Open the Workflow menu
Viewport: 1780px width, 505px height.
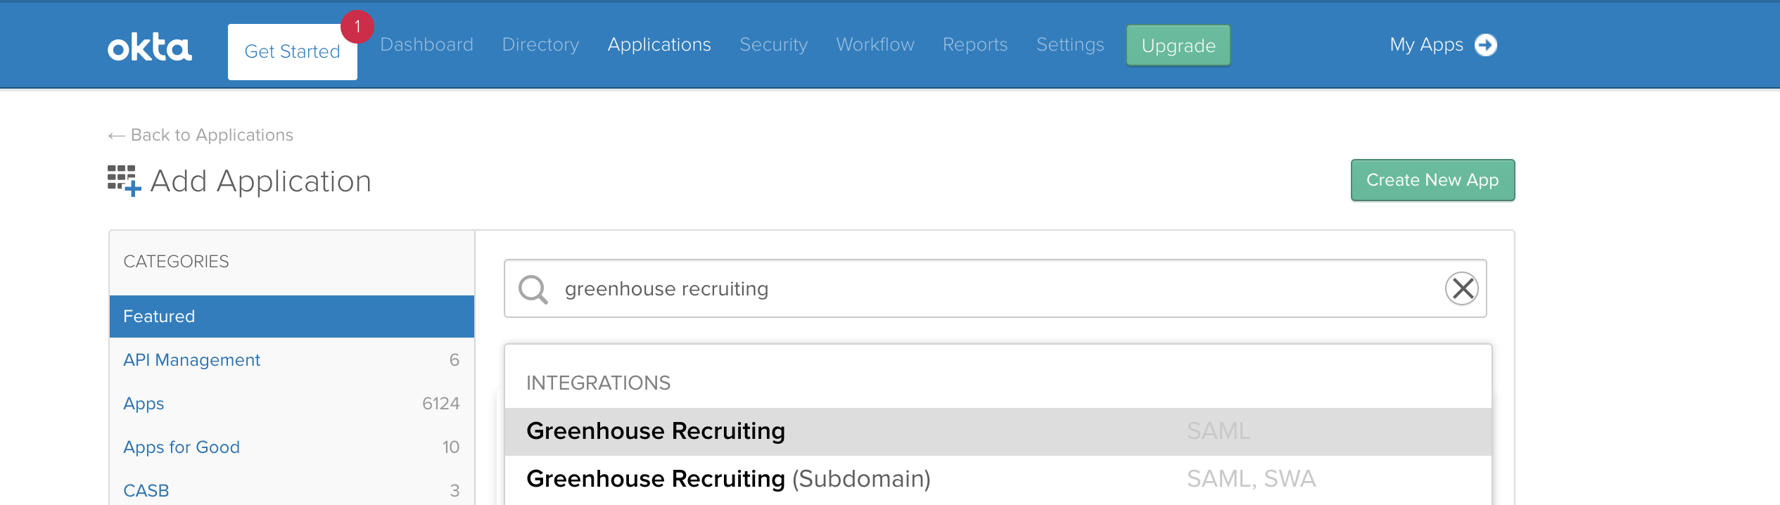pos(875,45)
